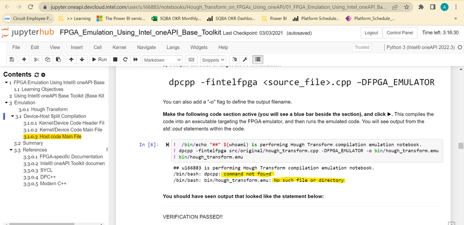Open the Markdown cell type dropdown
This screenshot has width=464, height=225.
pos(162,60)
